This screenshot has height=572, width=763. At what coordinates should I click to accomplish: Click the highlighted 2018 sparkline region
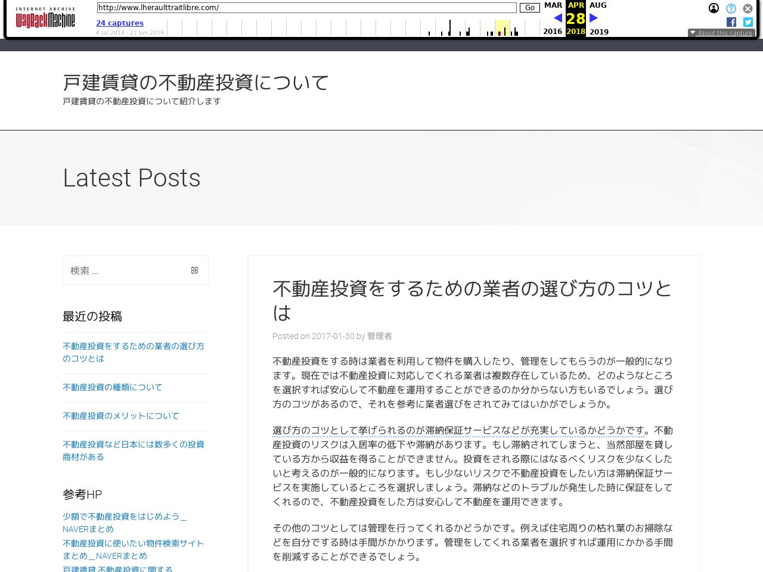point(503,27)
